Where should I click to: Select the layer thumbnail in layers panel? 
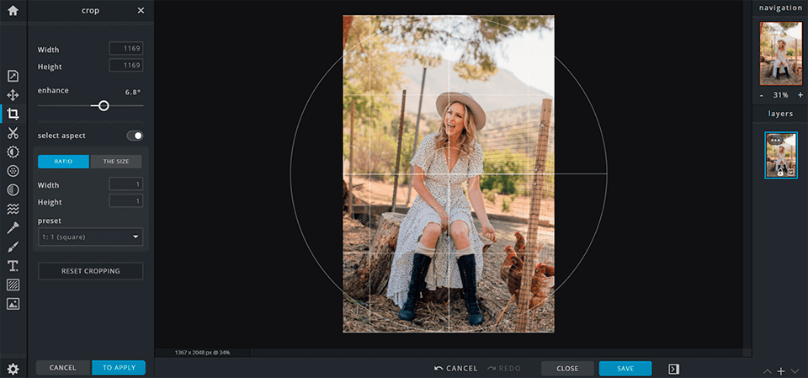781,155
